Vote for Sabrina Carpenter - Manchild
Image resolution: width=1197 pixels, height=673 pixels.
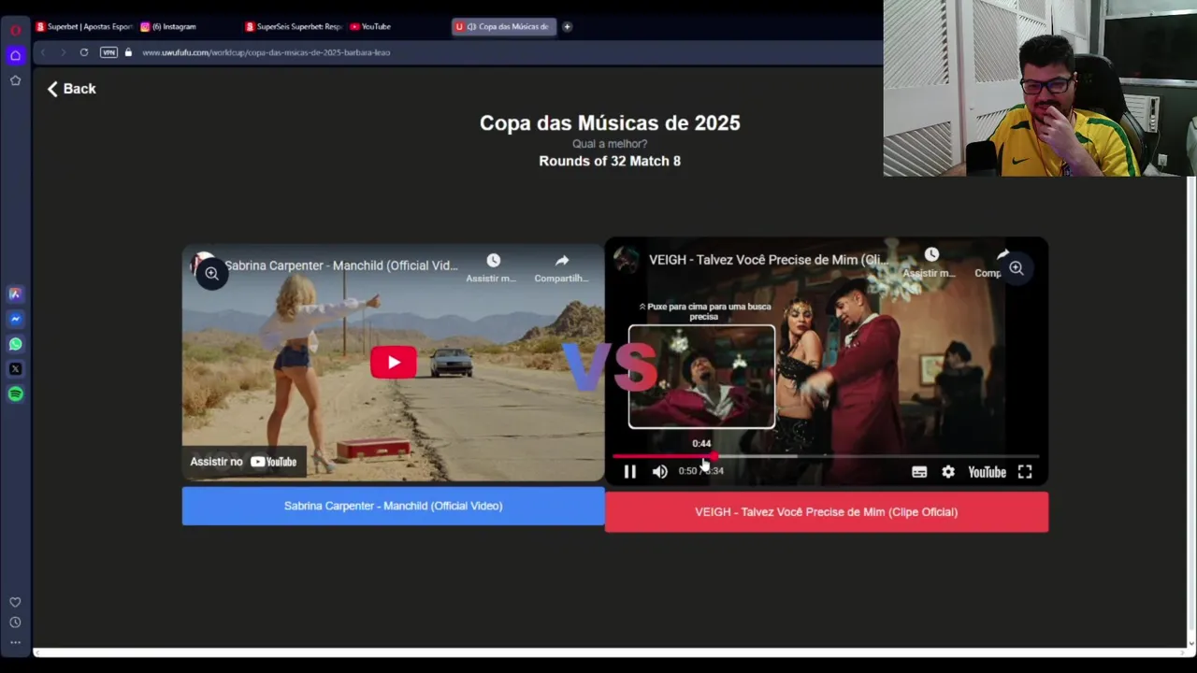(393, 506)
